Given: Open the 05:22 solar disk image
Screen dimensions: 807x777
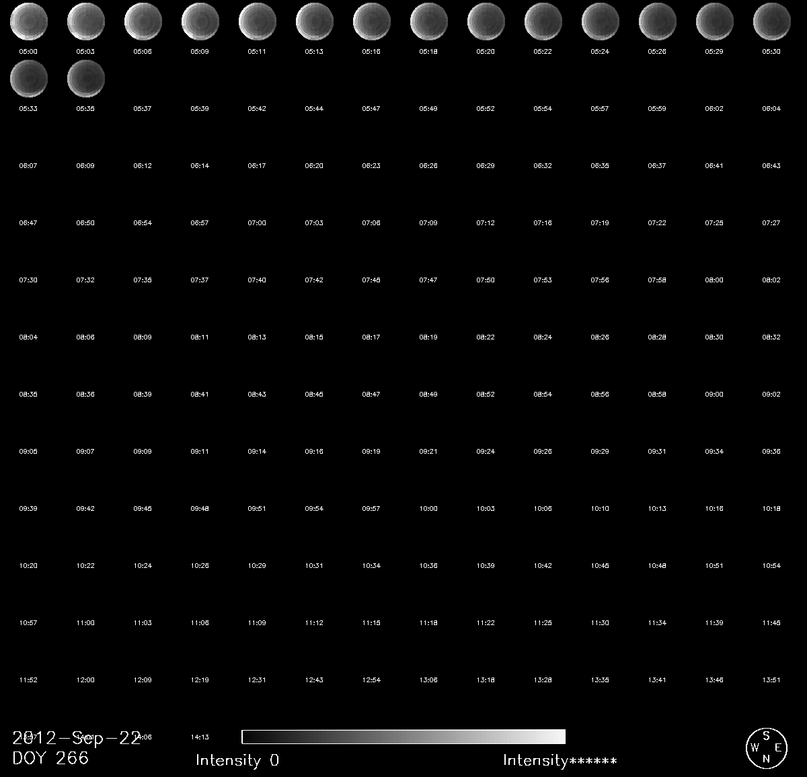Looking at the screenshot, I should click(543, 22).
